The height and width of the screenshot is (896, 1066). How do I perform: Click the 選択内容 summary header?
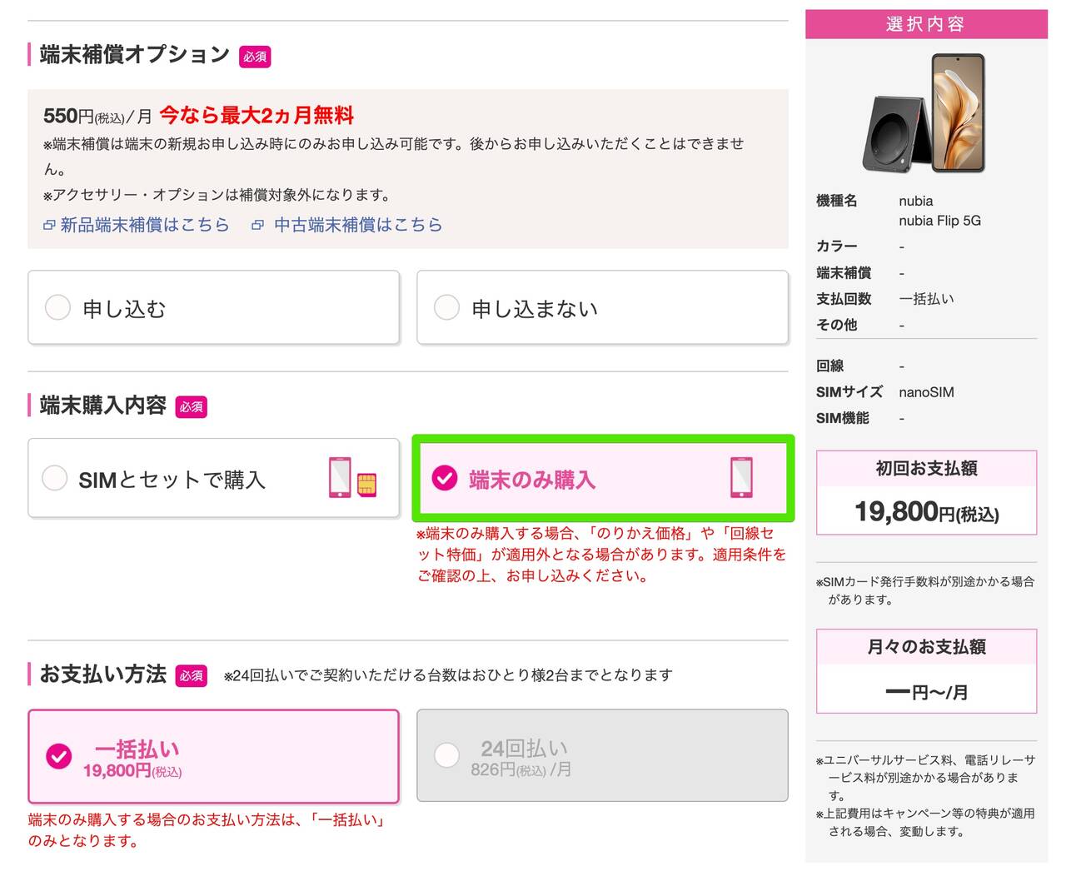[x=926, y=24]
